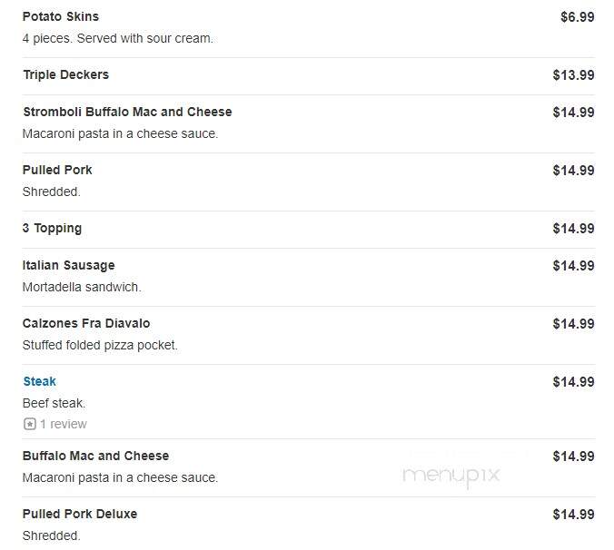Image resolution: width=614 pixels, height=550 pixels.
Task: Click the Steak $14.99 price
Action: [573, 382]
